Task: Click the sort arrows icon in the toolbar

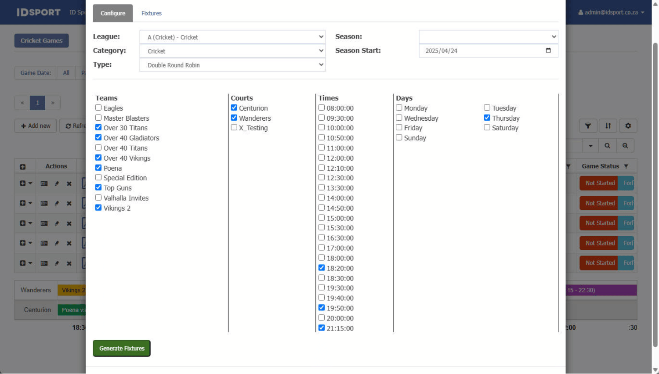Action: (x=608, y=126)
